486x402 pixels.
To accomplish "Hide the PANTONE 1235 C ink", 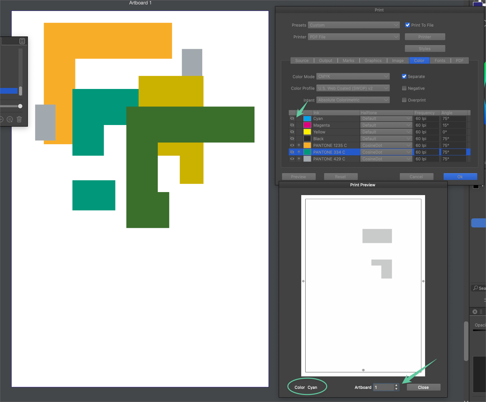I will click(x=292, y=145).
